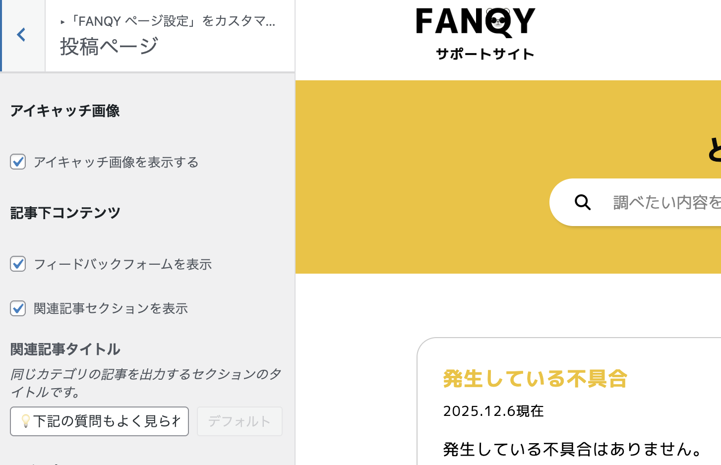Open the 発生している不具合 article heading

[x=535, y=379]
